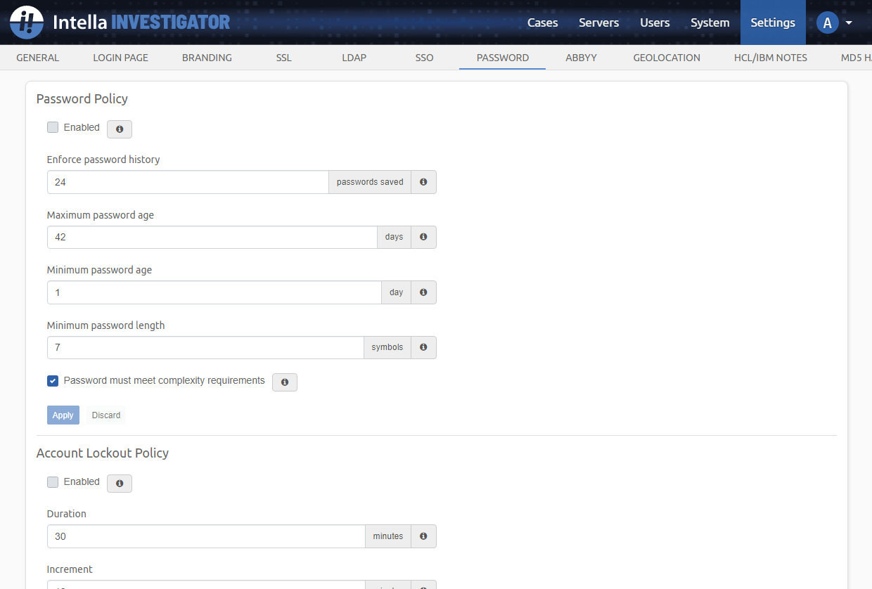The height and width of the screenshot is (589, 872).
Task: Discard the password policy changes
Action: point(105,415)
